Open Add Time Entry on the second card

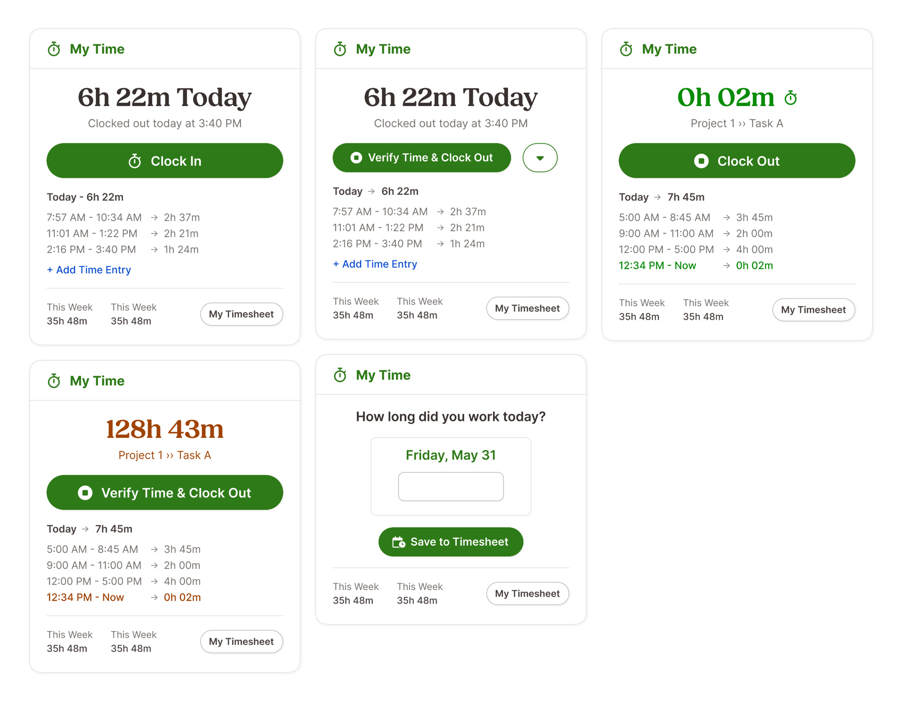coord(375,264)
